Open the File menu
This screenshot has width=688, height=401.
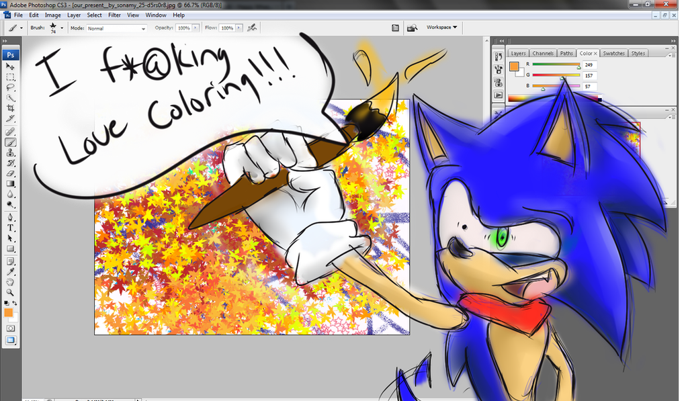[18, 15]
